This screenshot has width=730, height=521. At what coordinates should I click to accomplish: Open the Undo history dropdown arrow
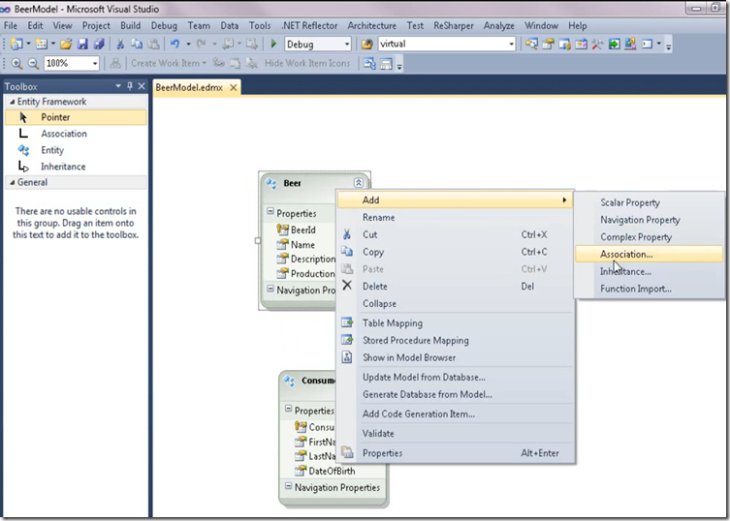click(x=188, y=45)
